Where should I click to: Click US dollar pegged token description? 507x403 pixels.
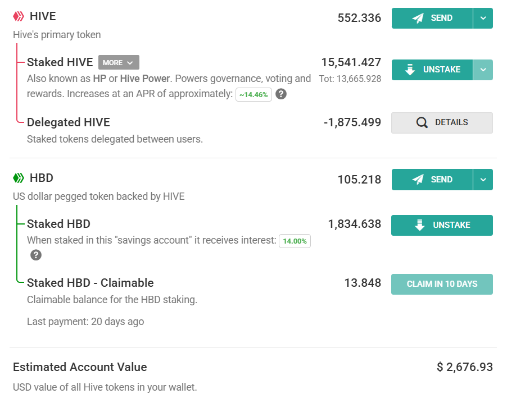98,196
